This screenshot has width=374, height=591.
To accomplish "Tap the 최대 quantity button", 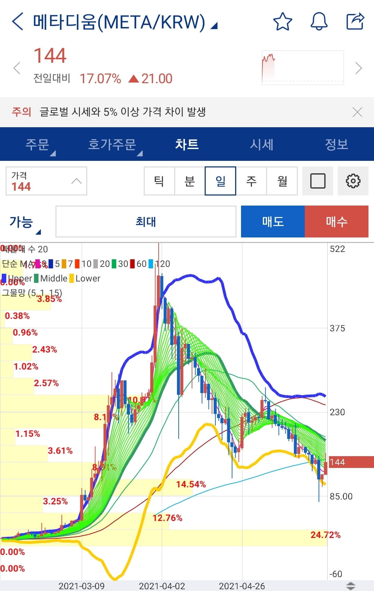I will point(146,221).
